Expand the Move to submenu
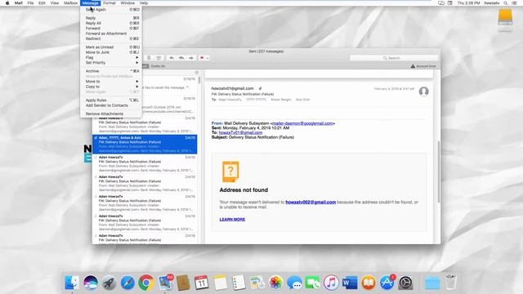The image size is (523, 294). (111, 82)
